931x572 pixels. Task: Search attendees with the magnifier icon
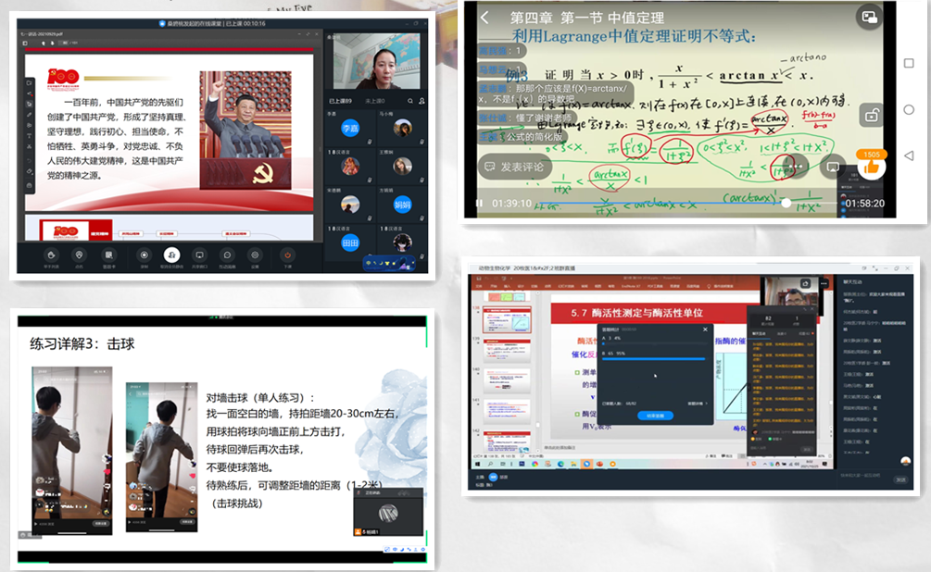410,101
